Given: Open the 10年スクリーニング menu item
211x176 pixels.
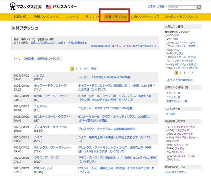Looking at the screenshot, I should (145, 17).
